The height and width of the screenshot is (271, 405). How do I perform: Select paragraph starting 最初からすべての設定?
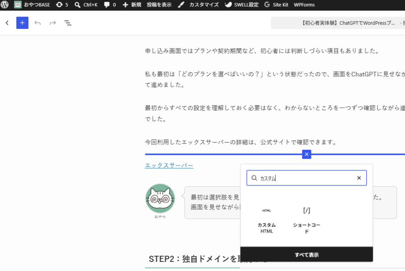[x=275, y=113]
